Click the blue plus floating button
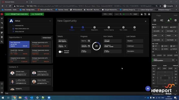 pos(148,89)
